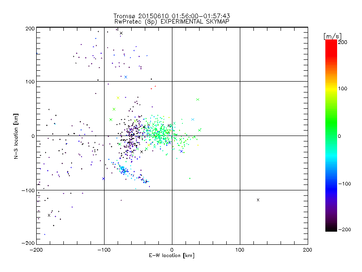Screen dimensions: 362x272
Task: Click the colorbar tick label '-100'
Action: tap(344, 184)
